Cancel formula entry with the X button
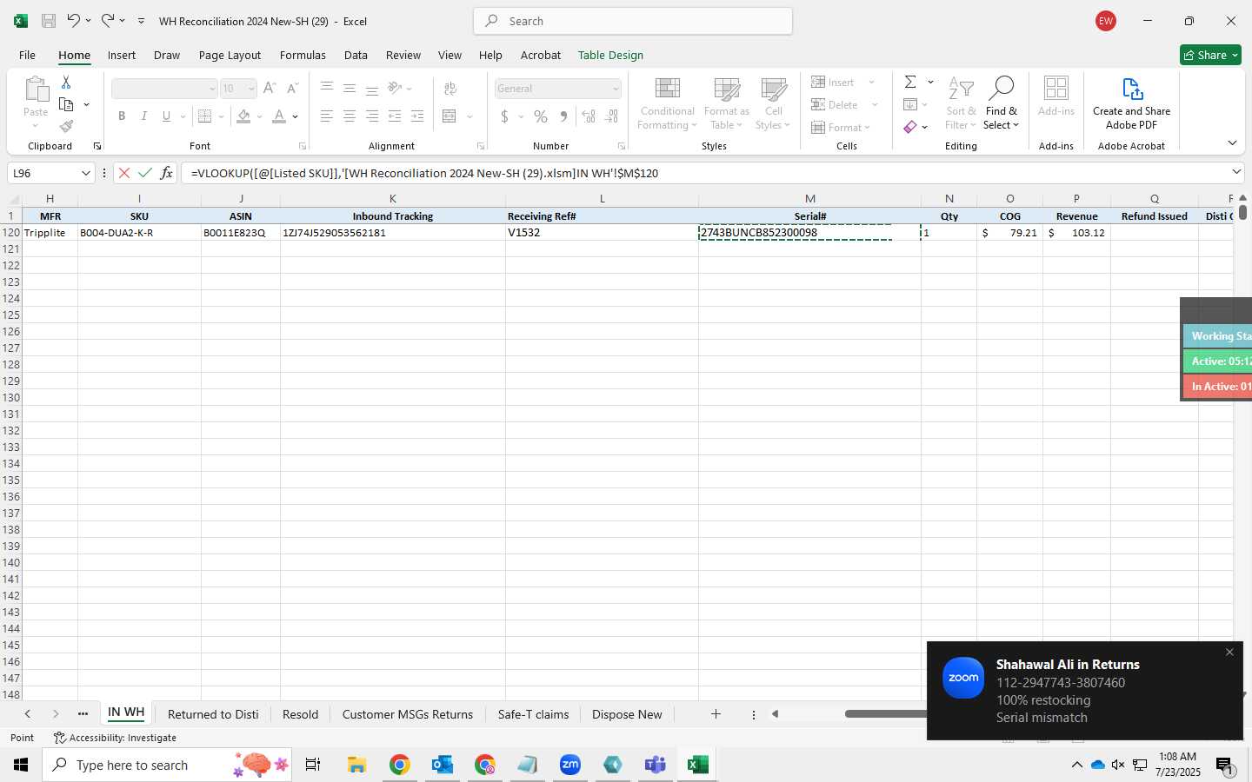This screenshot has height=782, width=1252. tap(123, 173)
